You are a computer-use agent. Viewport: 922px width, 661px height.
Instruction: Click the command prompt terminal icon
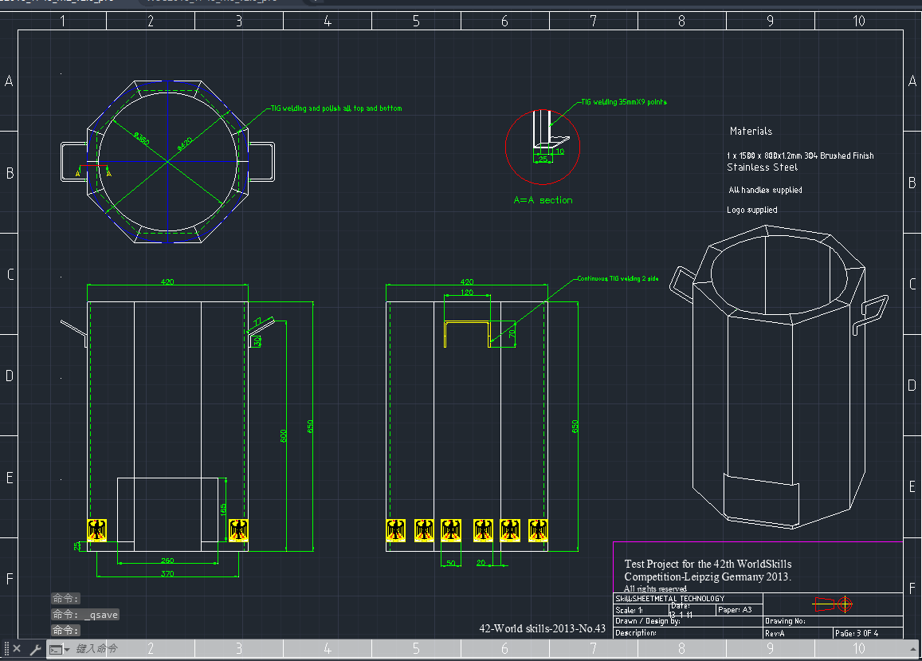pyautogui.click(x=56, y=649)
